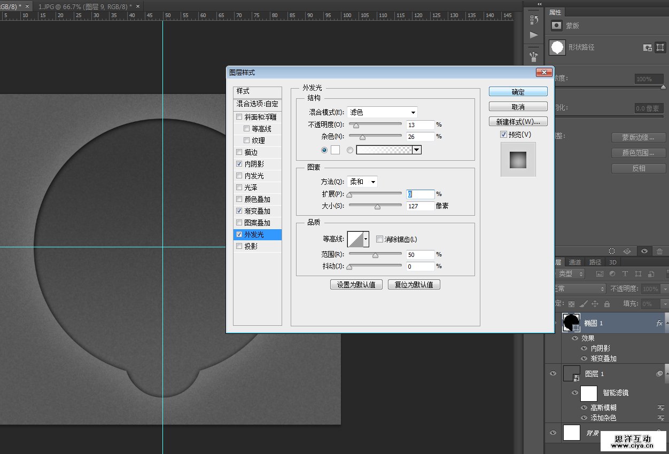Click the Actions panel play icon
Screen dimensions: 669x454
[534, 35]
